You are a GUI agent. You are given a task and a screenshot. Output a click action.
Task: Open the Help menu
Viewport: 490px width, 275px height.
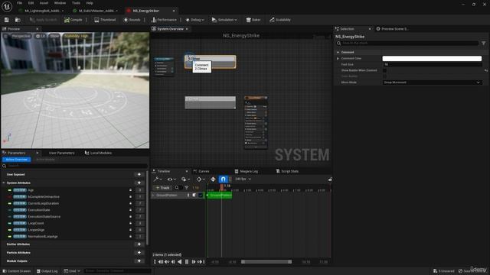90,3
